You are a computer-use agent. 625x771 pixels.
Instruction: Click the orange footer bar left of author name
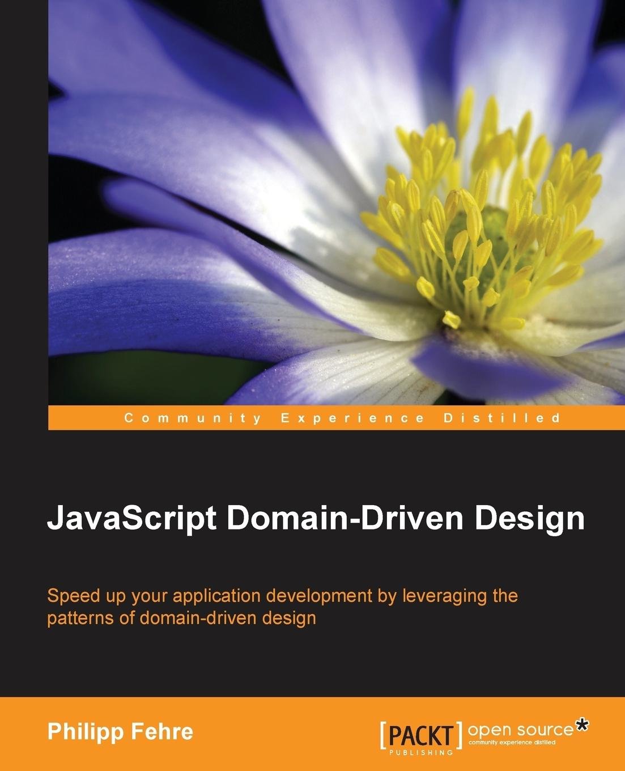coord(23,732)
